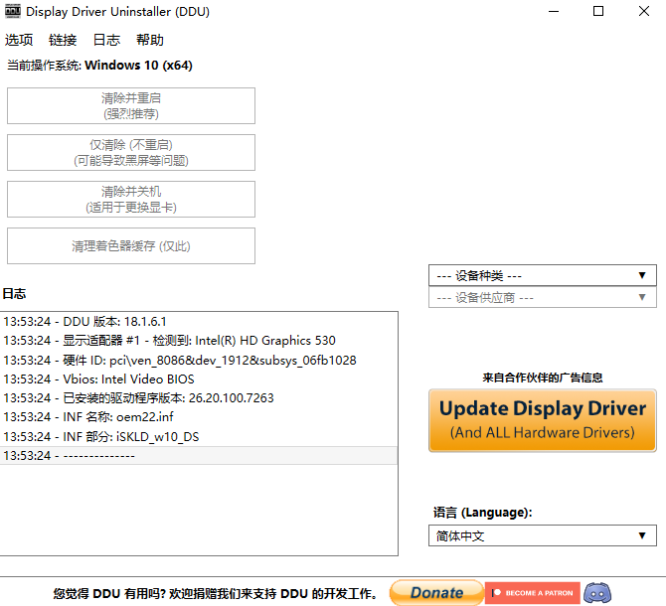Viewport: 666px width, 606px height.
Task: Select log line INF 名称: oem22.inf
Action: tap(199, 417)
